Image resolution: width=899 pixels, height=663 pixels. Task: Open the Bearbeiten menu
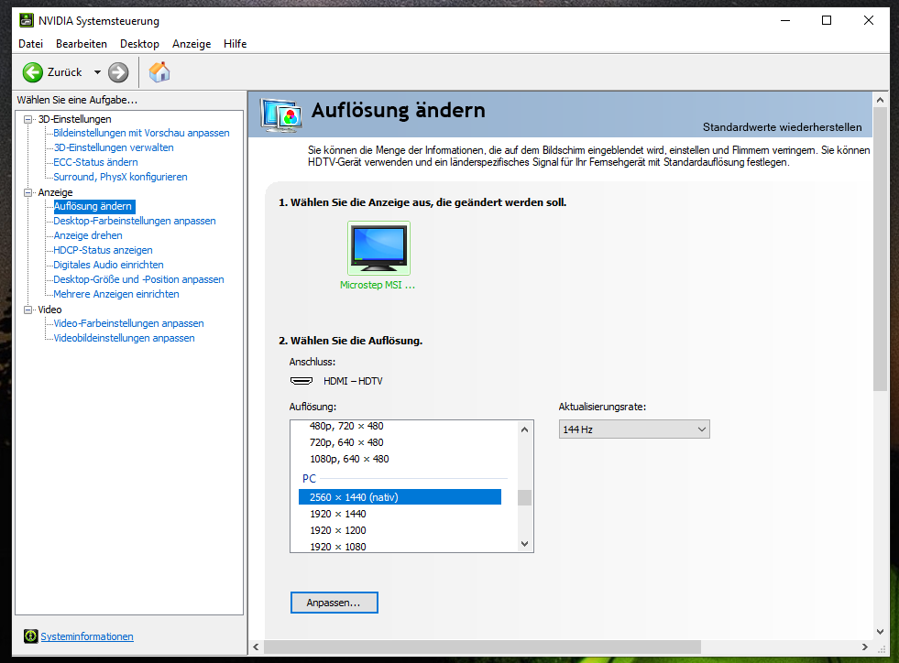(82, 44)
